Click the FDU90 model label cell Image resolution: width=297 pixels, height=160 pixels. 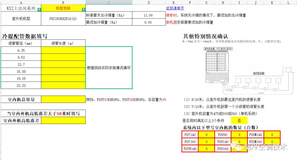pyautogui.click(x=223, y=135)
